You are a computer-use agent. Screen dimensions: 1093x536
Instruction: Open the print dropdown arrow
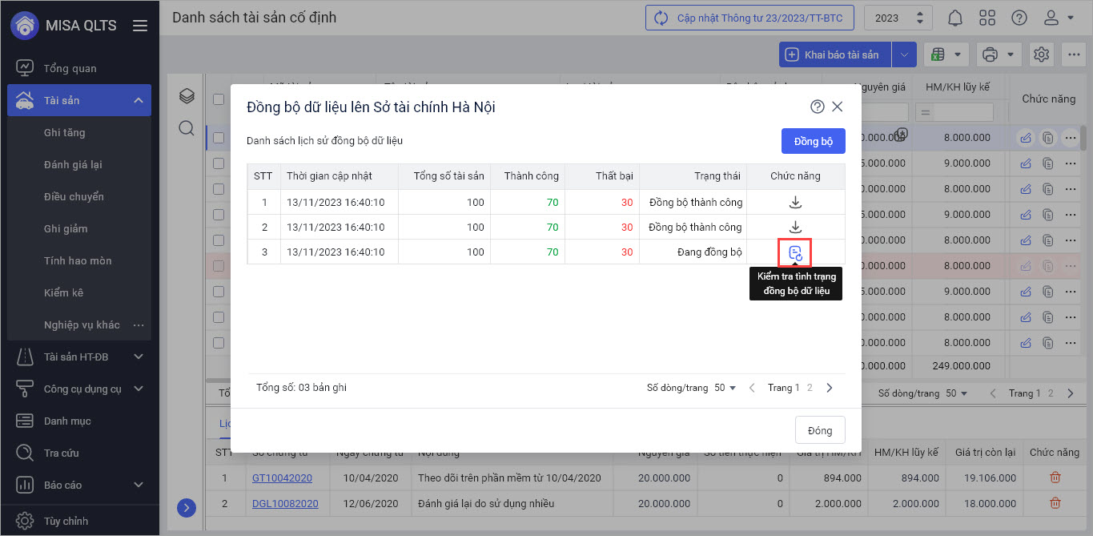[1010, 54]
